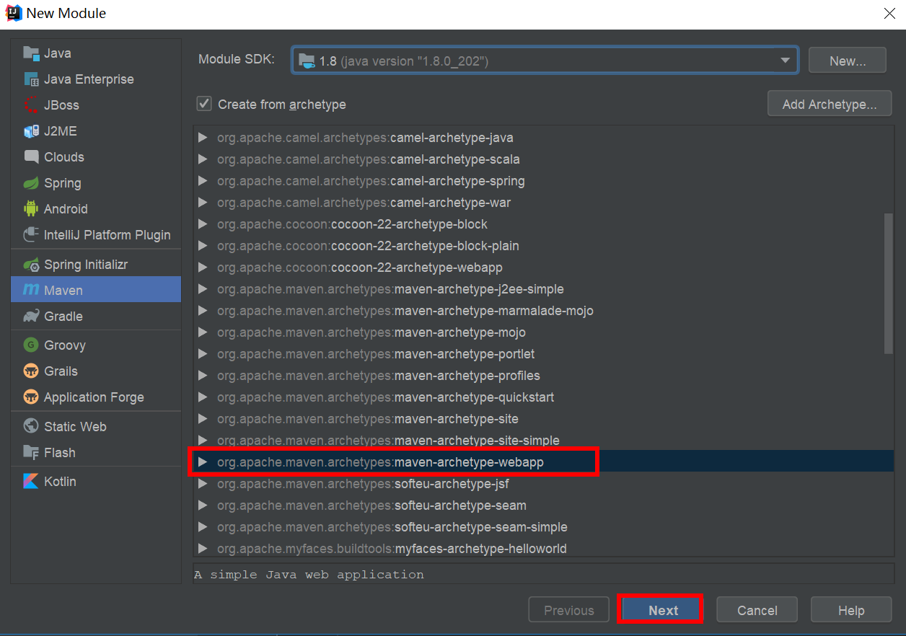Select camel-archetype-war archetype row
The image size is (906, 636).
pos(543,203)
